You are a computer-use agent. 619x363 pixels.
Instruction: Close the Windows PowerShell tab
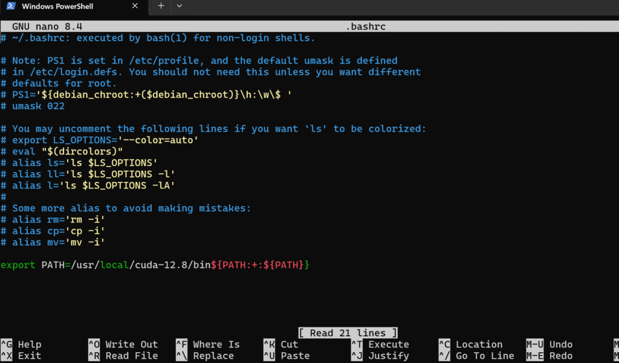(135, 6)
